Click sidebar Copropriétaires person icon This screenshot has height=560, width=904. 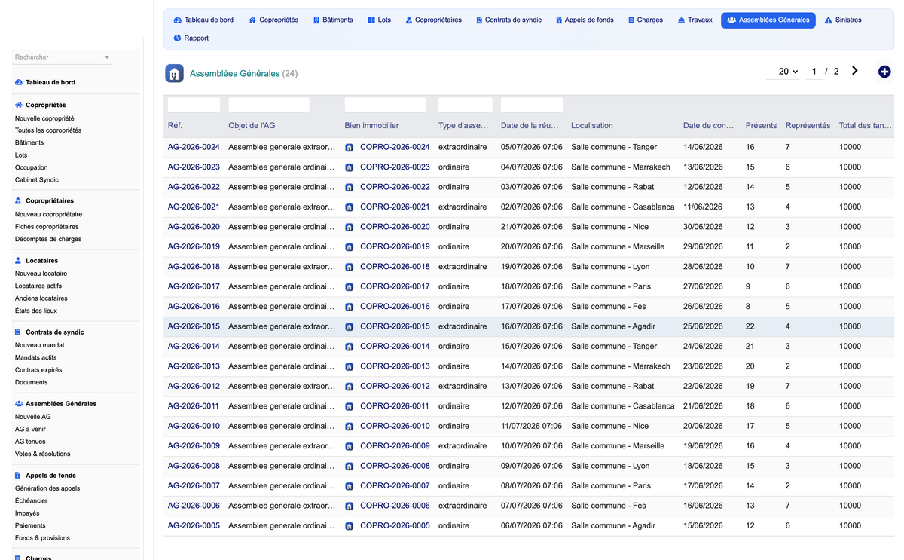point(19,200)
